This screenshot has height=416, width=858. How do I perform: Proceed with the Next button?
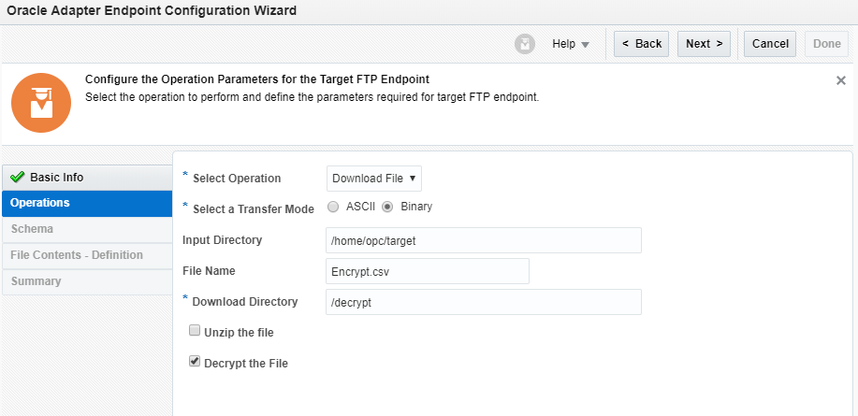pos(704,44)
